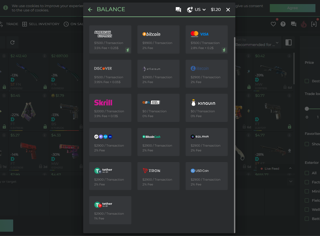Toggle the side panel layout icon

click(289, 42)
